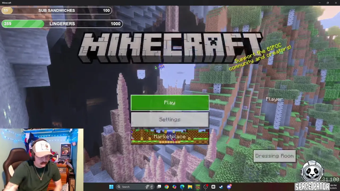Open Discord from taskbar
This screenshot has height=191, width=340.
[x=229, y=187]
